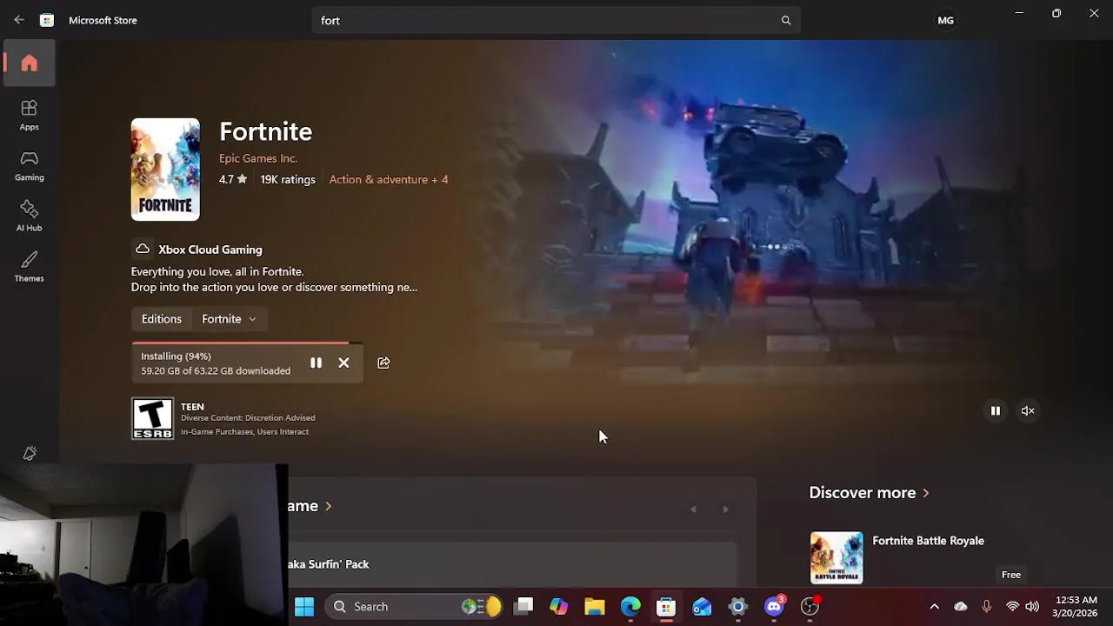This screenshot has height=626, width=1113.
Task: Open OBS Studio from taskbar
Action: pos(810,607)
